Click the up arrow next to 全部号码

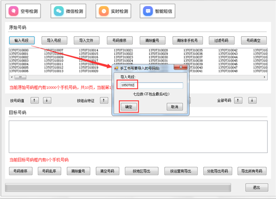point(238,100)
